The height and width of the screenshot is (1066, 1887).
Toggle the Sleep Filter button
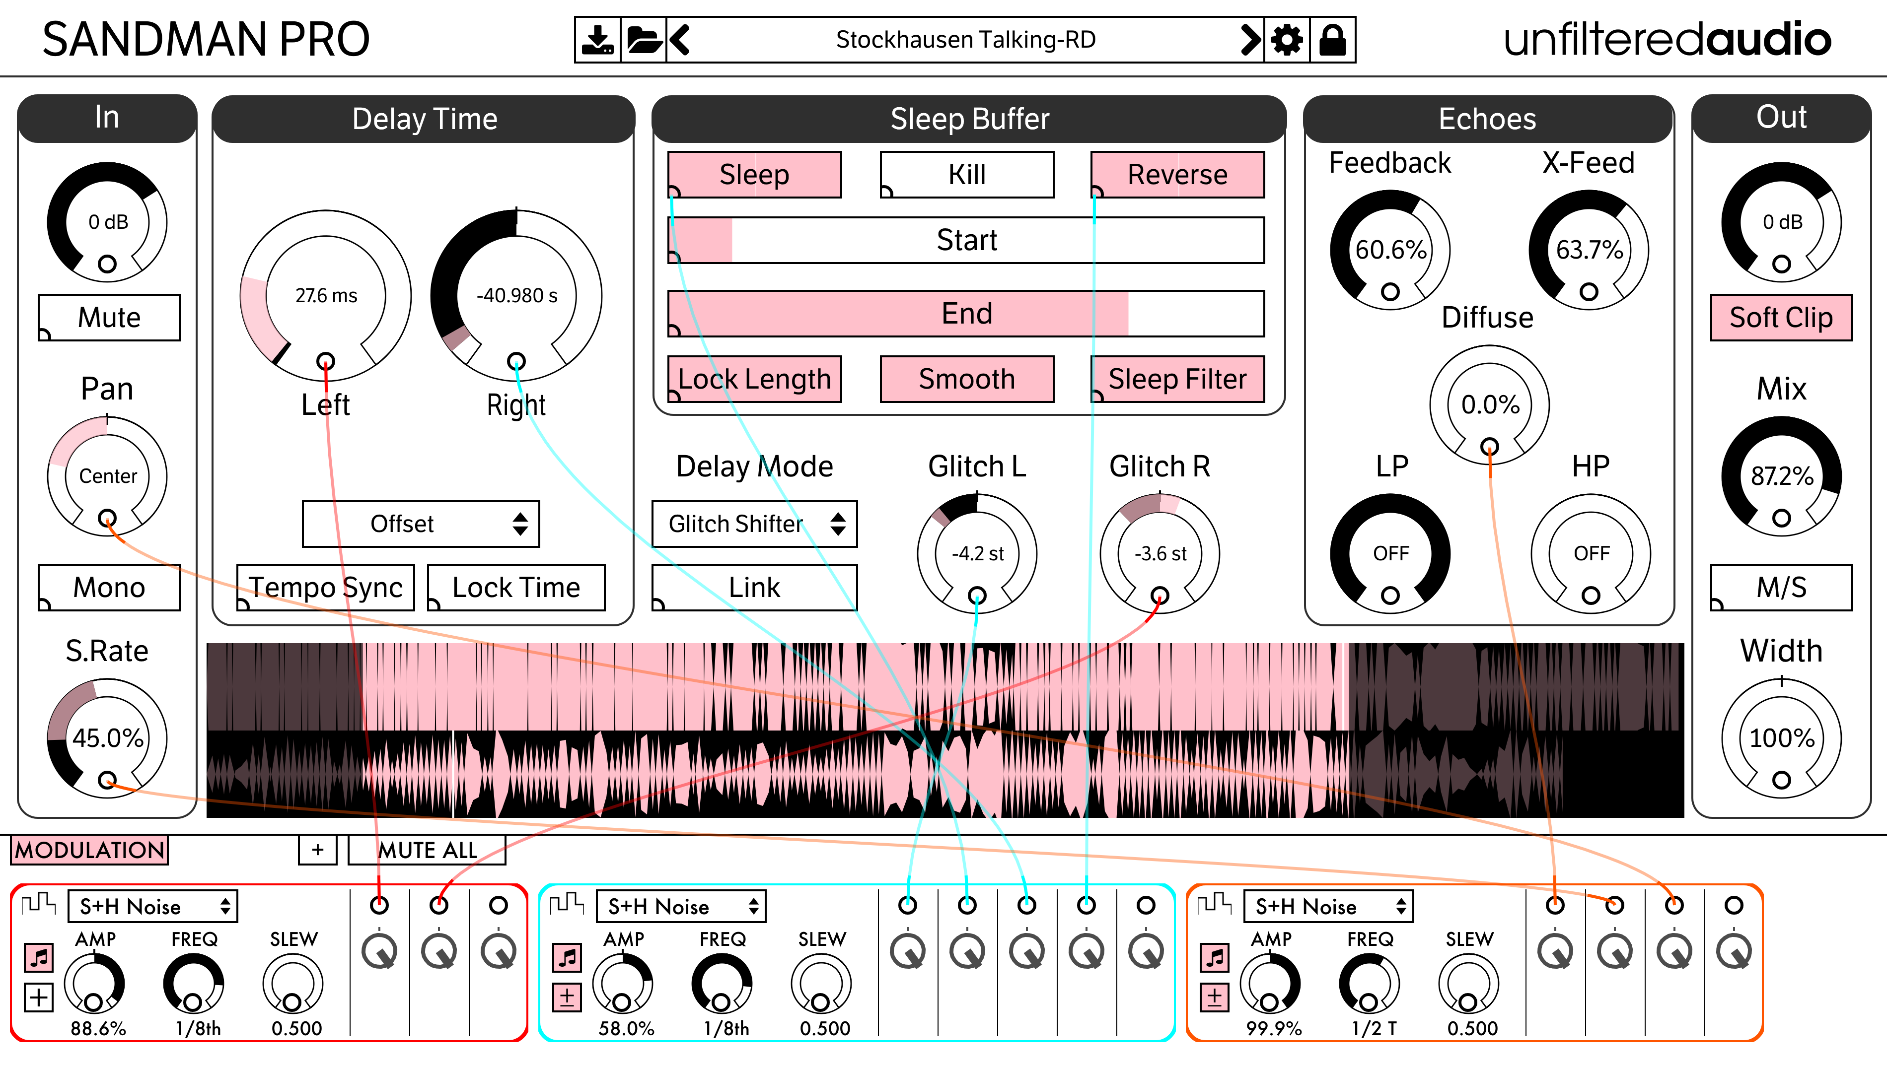pos(1178,379)
